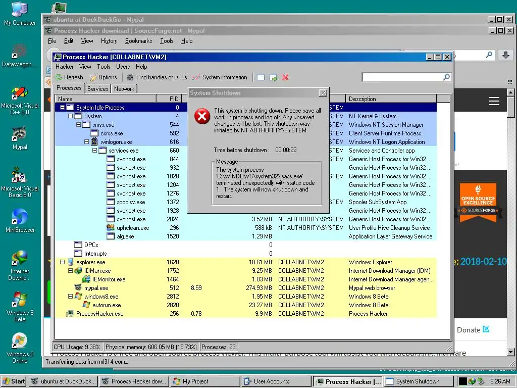Collapse the windows8.exe tree node
Viewport: 517px width, 388px height.
[x=70, y=296]
